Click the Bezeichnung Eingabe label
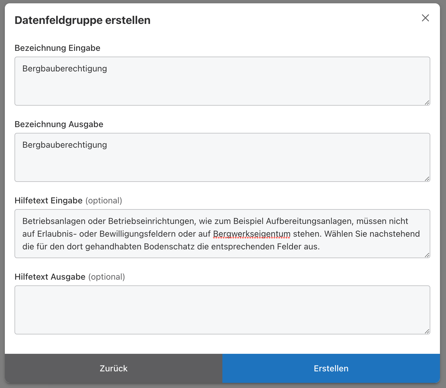This screenshot has height=388, width=446. 57,48
